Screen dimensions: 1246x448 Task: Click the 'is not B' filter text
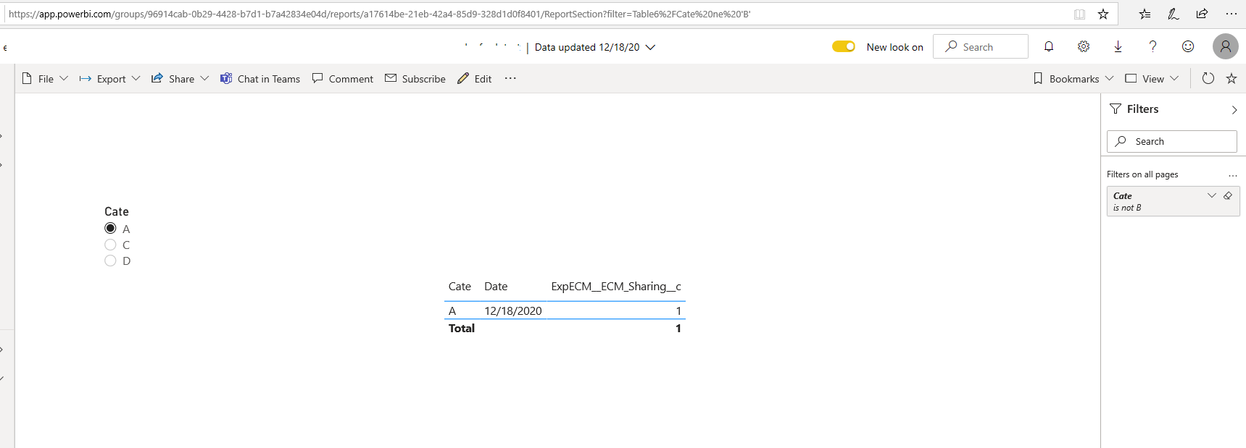coord(1127,208)
